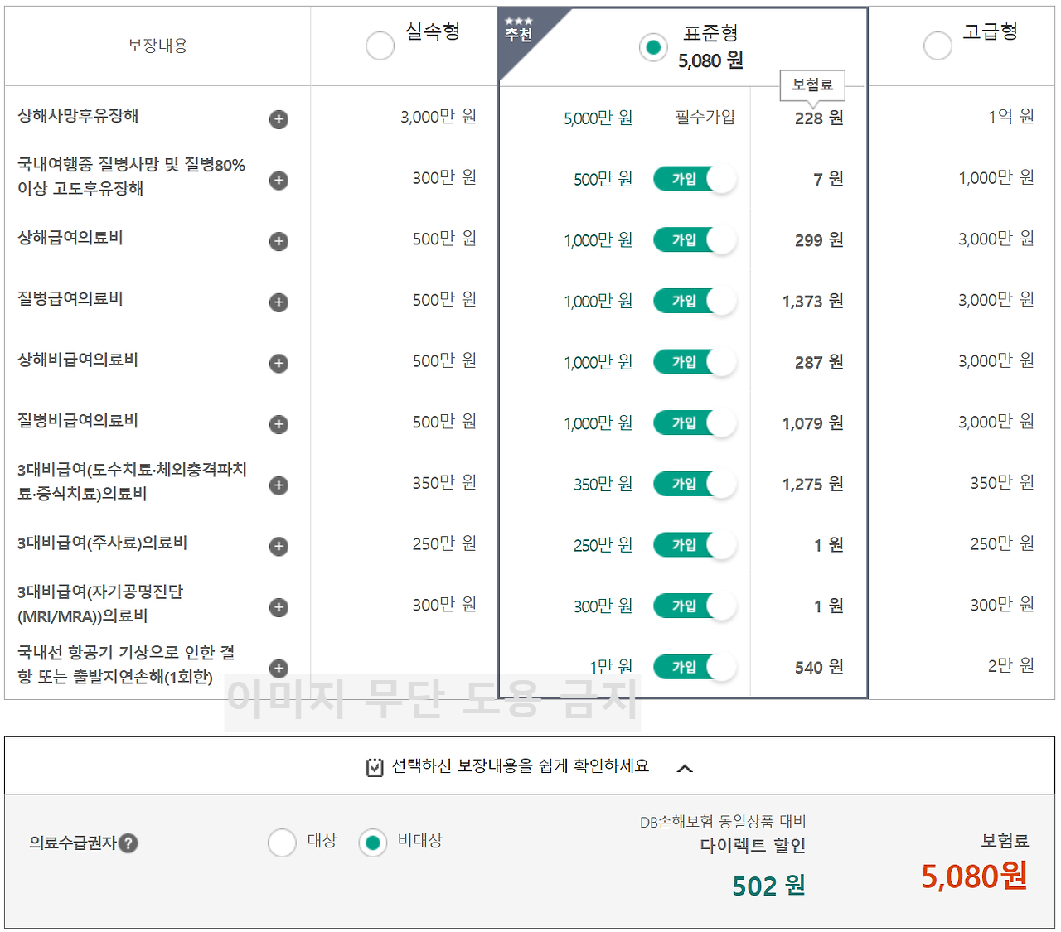
Task: Expand details for 3대비급여(자기공명진단) coverage
Action: [x=279, y=606]
